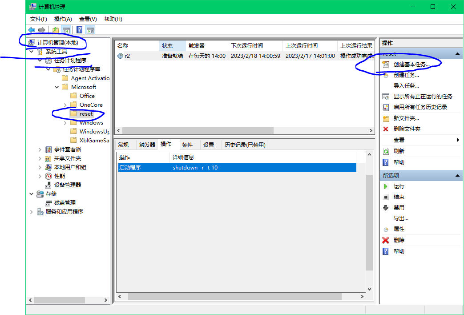Viewport: 464px width, 315px height.
Task: Click the down-arrow 禁用 icon
Action: (x=386, y=208)
